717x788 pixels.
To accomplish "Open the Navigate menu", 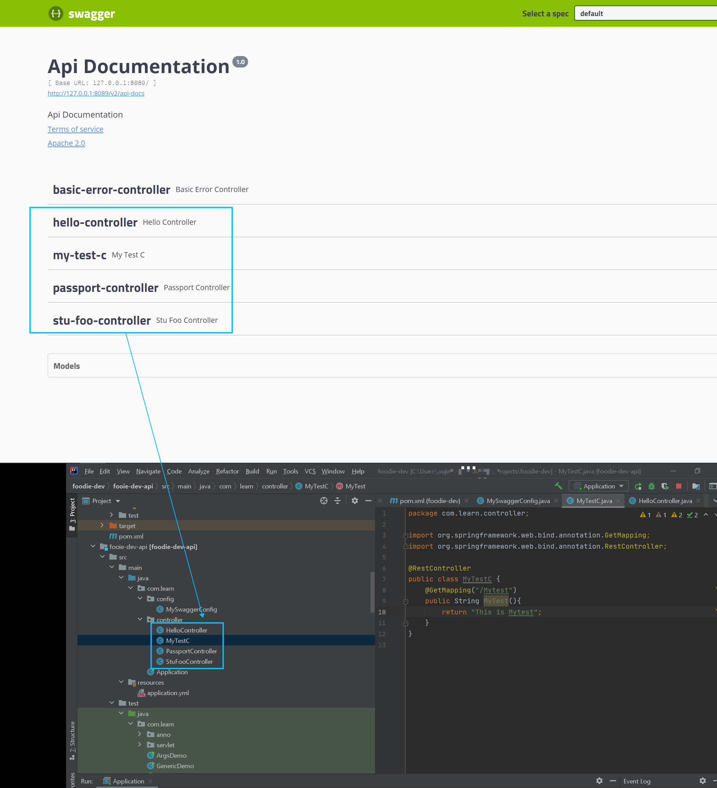I will click(148, 471).
